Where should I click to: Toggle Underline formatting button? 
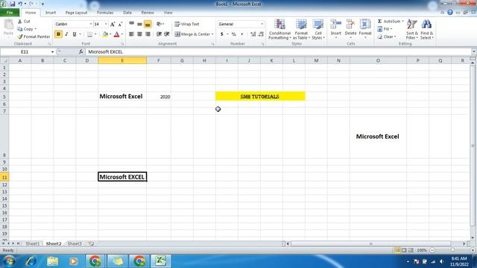pos(75,34)
